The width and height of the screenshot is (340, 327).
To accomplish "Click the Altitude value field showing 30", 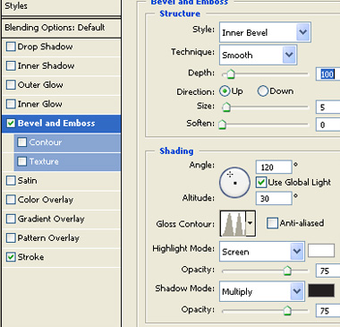I will [274, 198].
